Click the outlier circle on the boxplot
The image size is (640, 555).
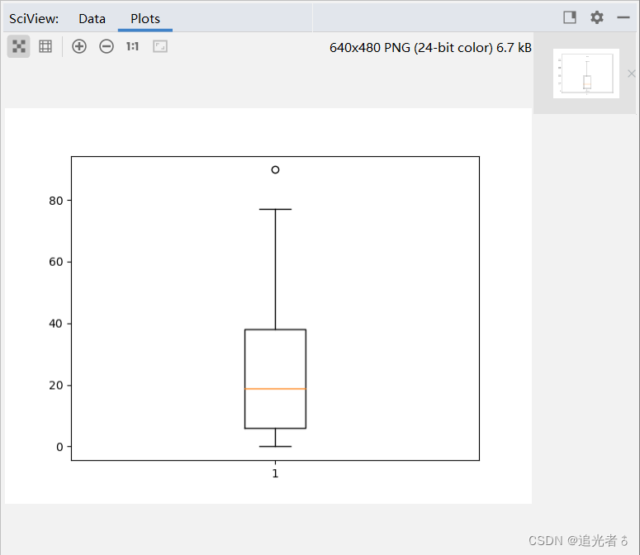(276, 170)
